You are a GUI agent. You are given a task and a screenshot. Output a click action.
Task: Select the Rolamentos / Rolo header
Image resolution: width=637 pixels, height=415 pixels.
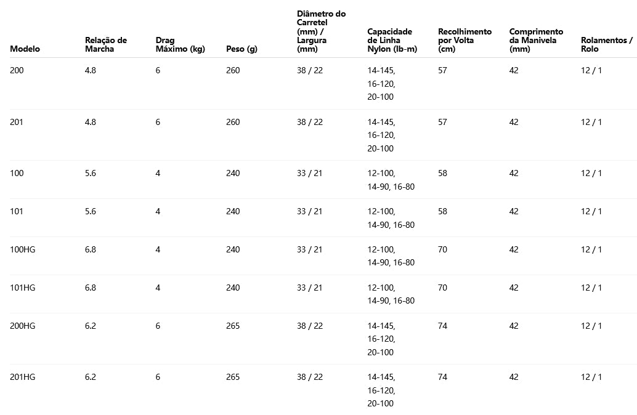click(x=607, y=44)
